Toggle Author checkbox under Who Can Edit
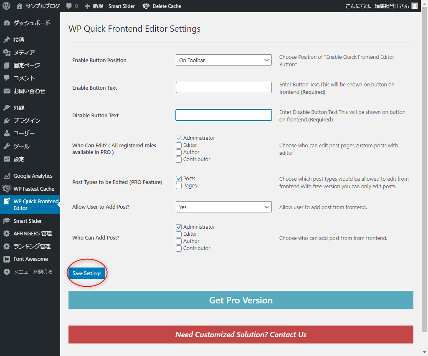Image resolution: width=428 pixels, height=356 pixels. [x=179, y=152]
